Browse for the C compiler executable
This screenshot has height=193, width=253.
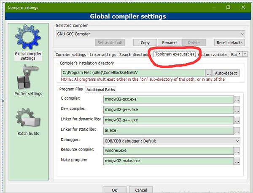[237, 100]
